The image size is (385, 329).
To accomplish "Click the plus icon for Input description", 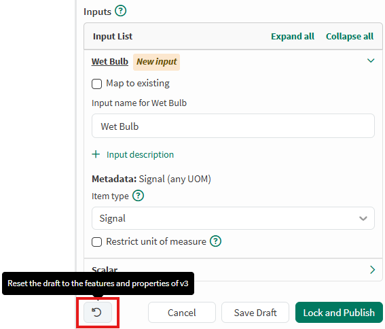I will coord(96,154).
